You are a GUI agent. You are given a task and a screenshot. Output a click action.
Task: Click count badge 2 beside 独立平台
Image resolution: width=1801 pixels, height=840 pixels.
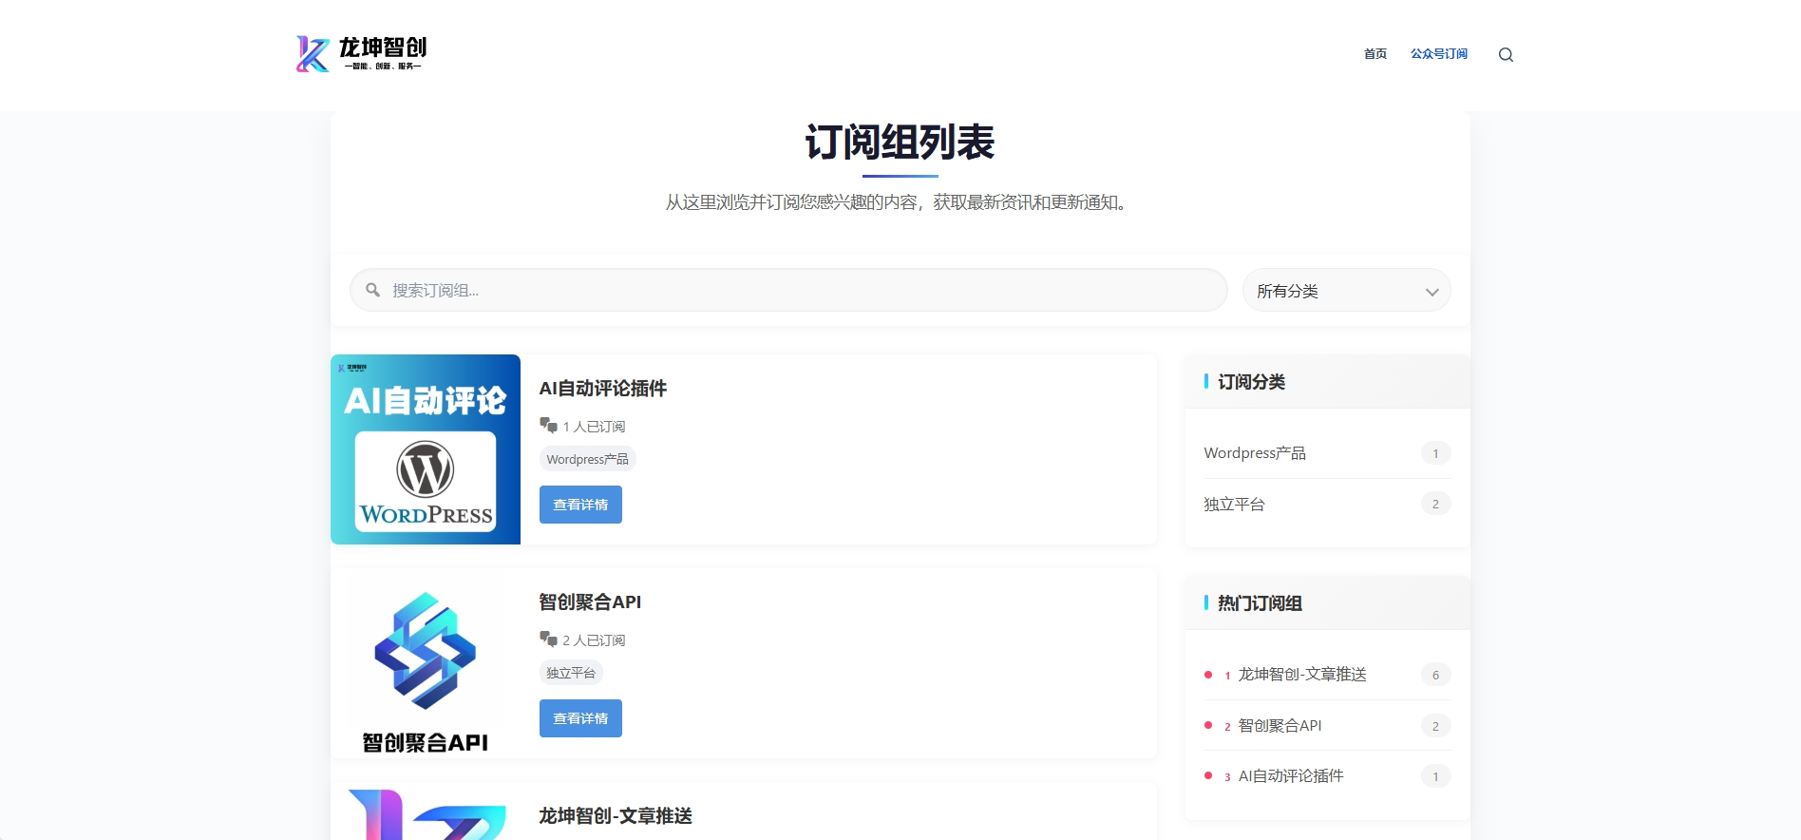1435,504
